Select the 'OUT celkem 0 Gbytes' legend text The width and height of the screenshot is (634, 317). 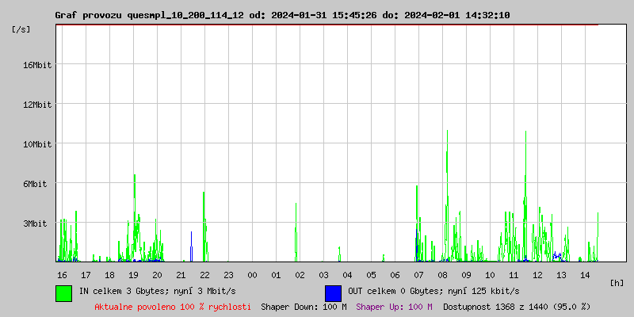426,291
